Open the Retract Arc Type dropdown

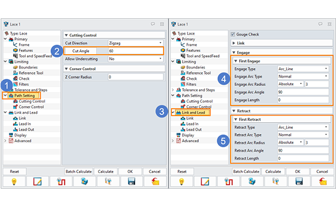303,134
